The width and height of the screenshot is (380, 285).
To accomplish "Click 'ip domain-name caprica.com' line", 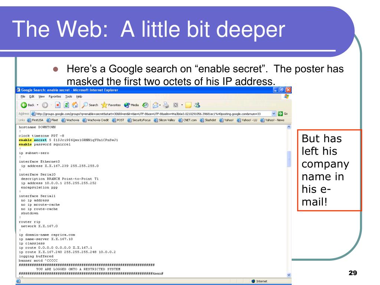I will click(x=47, y=235).
